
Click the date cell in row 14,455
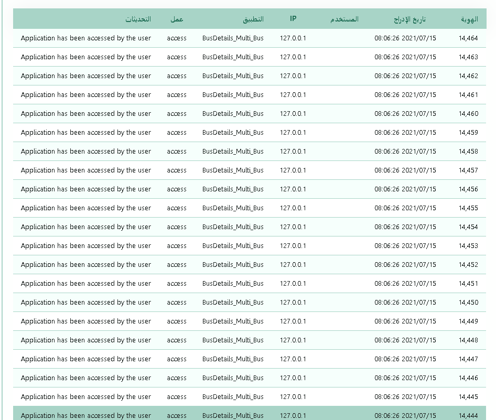(x=405, y=208)
